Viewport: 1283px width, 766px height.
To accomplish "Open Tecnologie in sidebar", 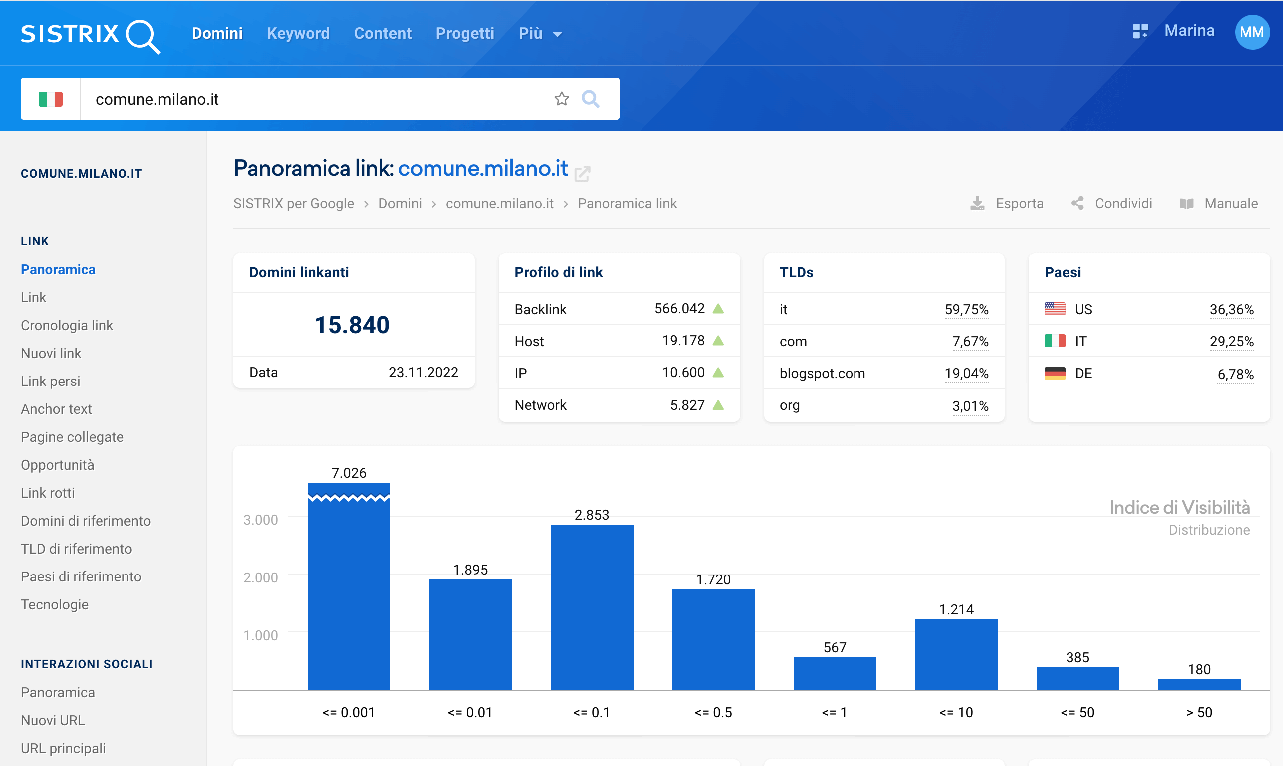I will tap(55, 604).
